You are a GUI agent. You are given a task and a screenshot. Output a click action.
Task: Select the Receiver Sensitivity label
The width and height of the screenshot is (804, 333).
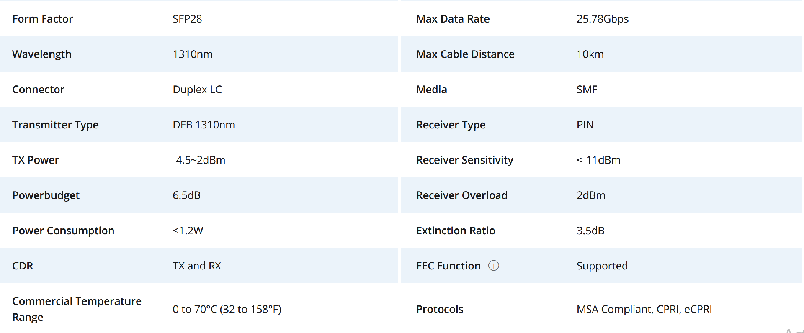click(464, 160)
